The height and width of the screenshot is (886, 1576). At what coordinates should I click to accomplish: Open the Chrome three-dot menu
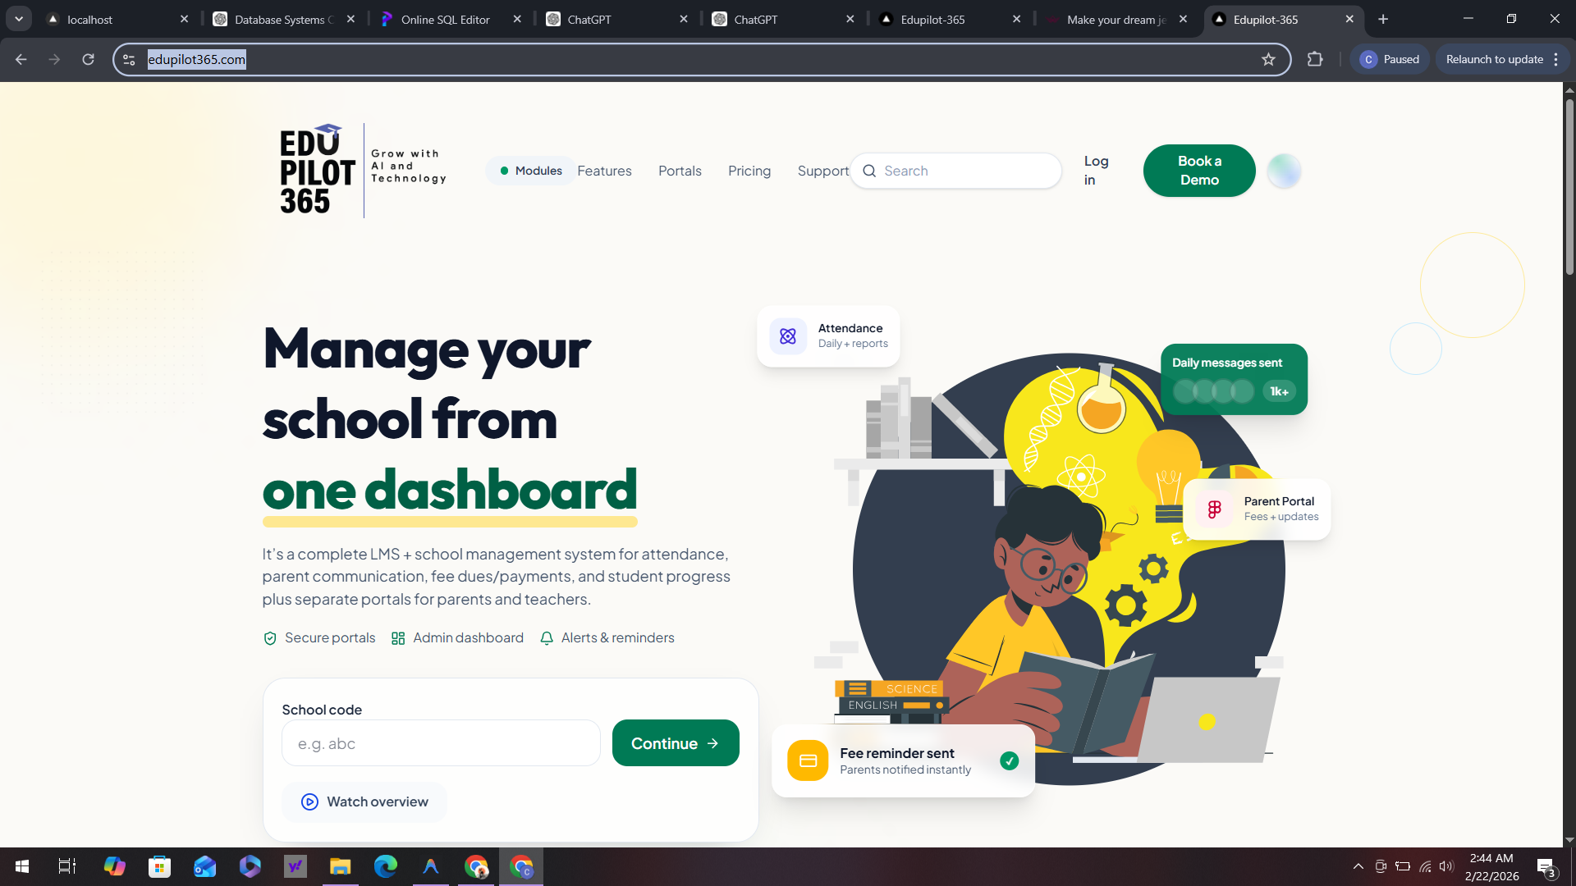[1557, 59]
